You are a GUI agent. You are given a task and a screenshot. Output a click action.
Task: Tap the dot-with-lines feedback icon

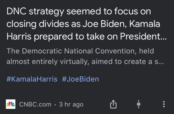pos(139,104)
